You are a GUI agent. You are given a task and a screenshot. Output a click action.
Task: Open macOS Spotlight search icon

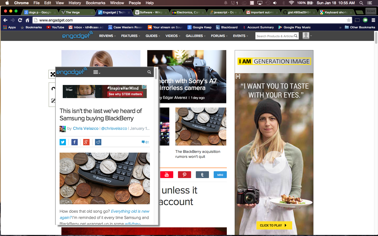361,3
